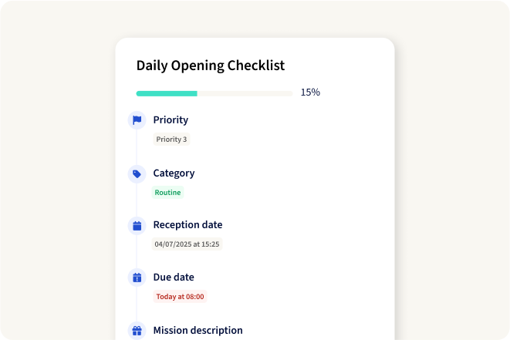The height and width of the screenshot is (340, 510).
Task: Click the Reception date step label
Action: (187, 225)
